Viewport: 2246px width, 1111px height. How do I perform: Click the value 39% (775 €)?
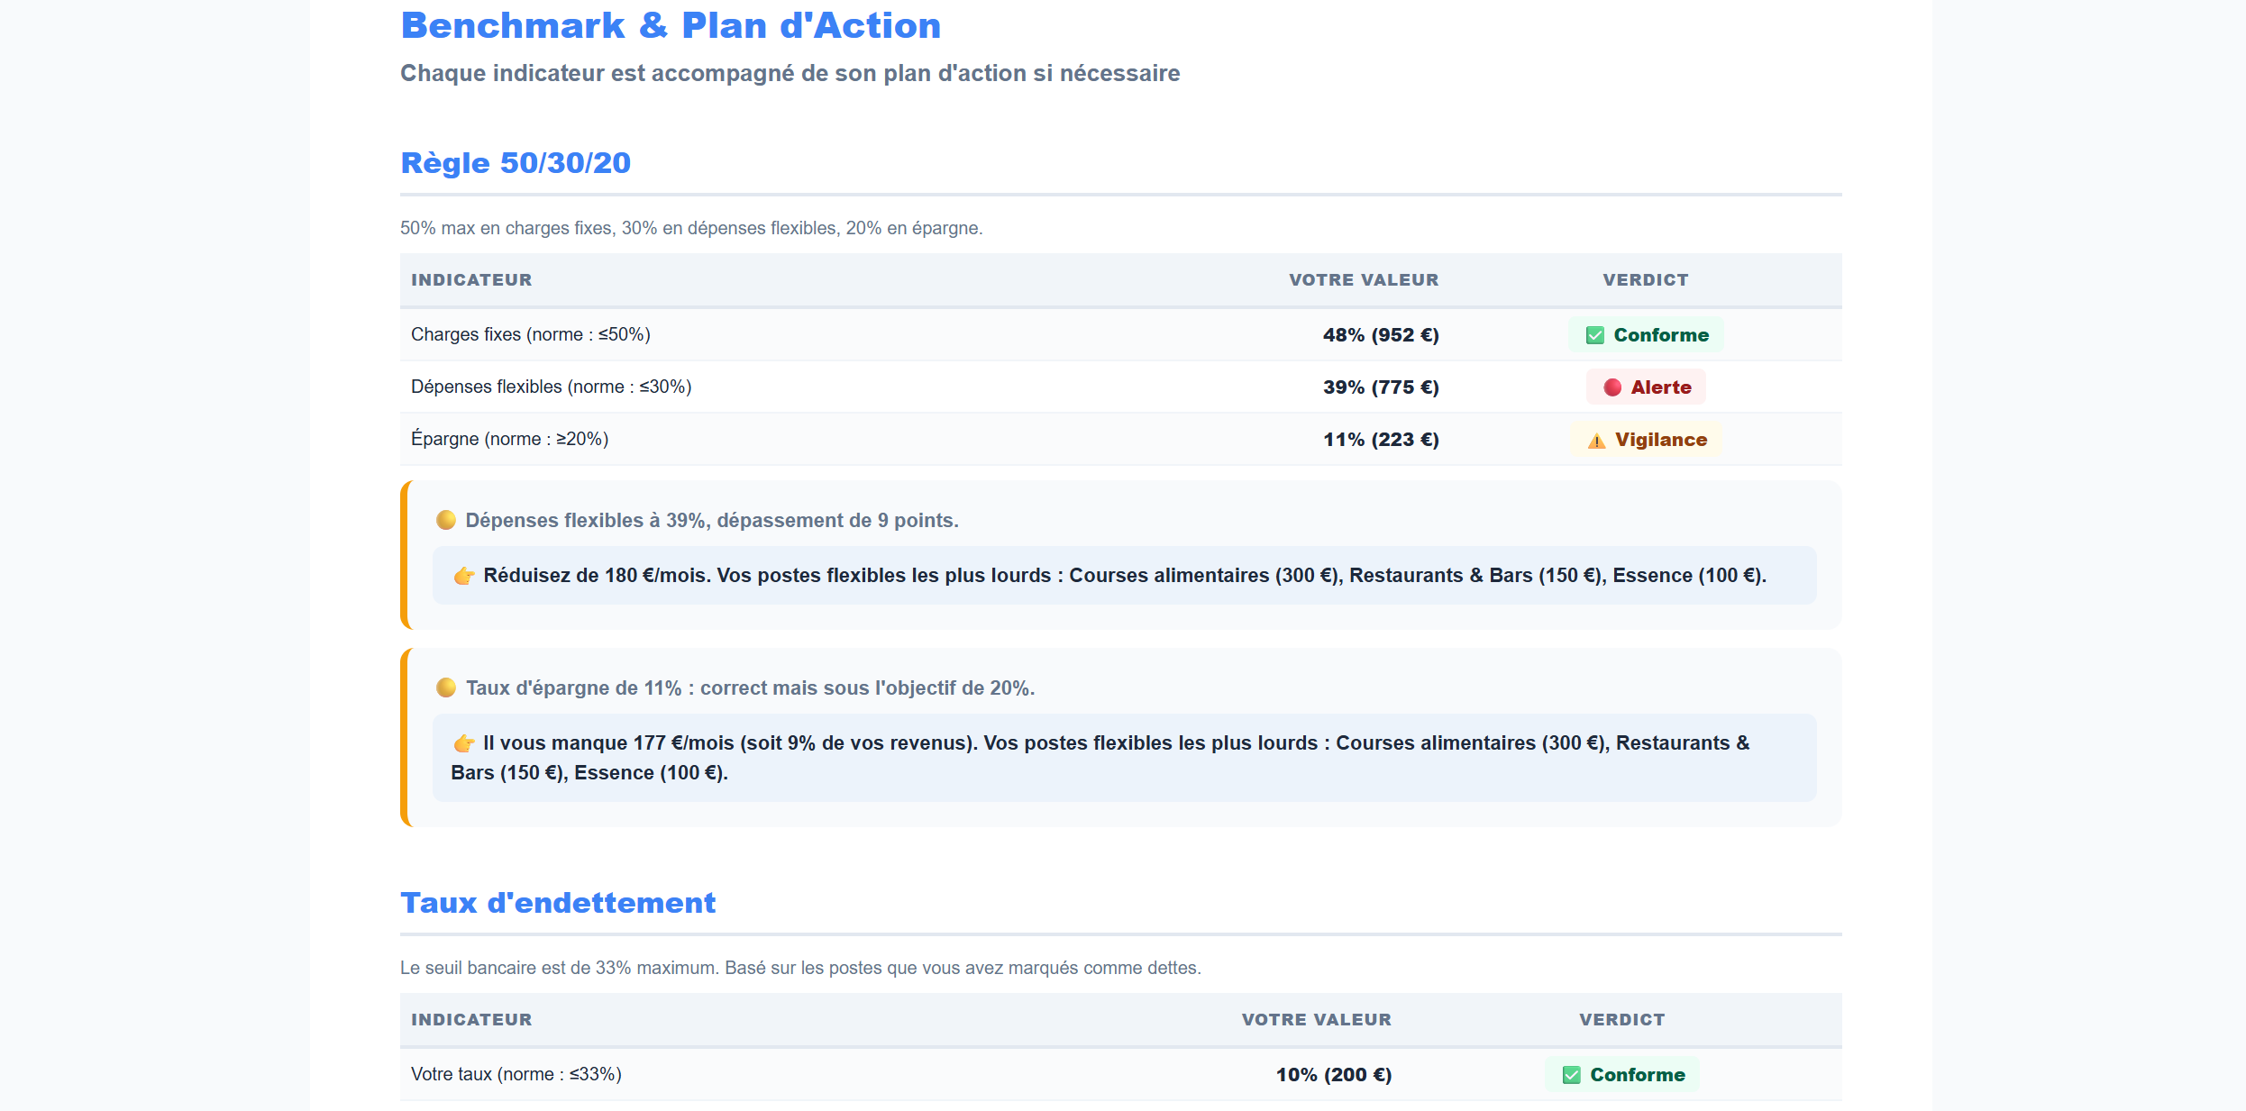click(x=1381, y=387)
